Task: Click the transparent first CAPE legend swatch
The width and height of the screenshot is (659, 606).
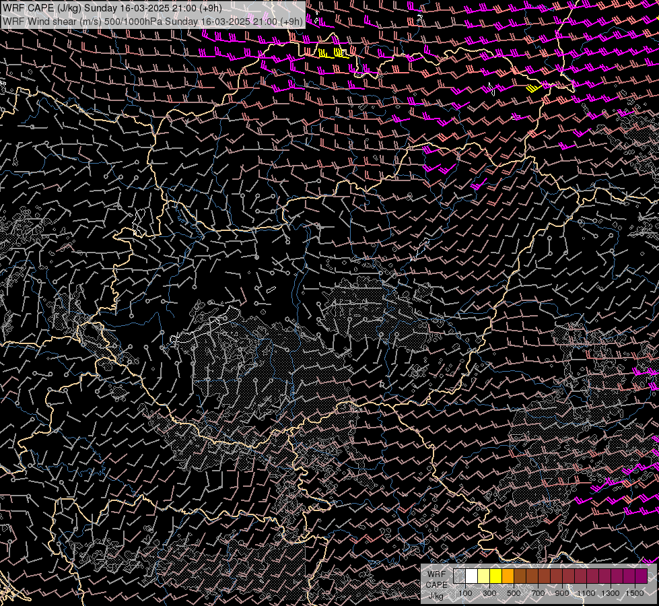Action: click(x=459, y=576)
